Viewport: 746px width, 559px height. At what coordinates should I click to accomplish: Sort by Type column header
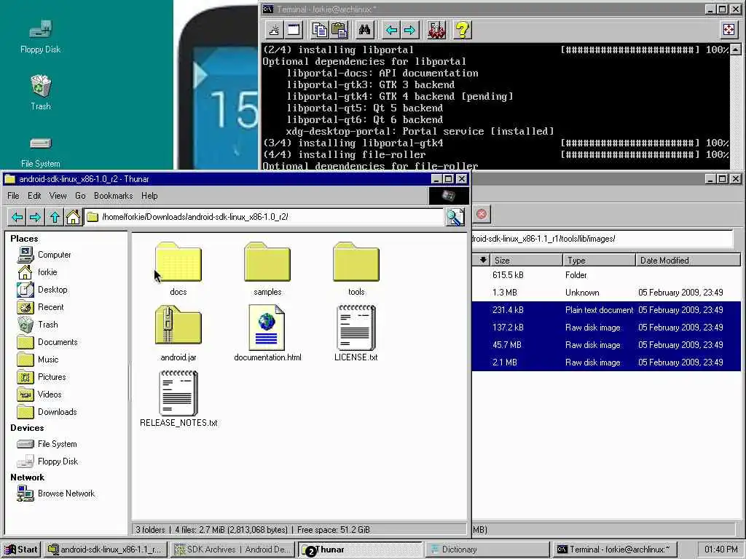(x=599, y=260)
